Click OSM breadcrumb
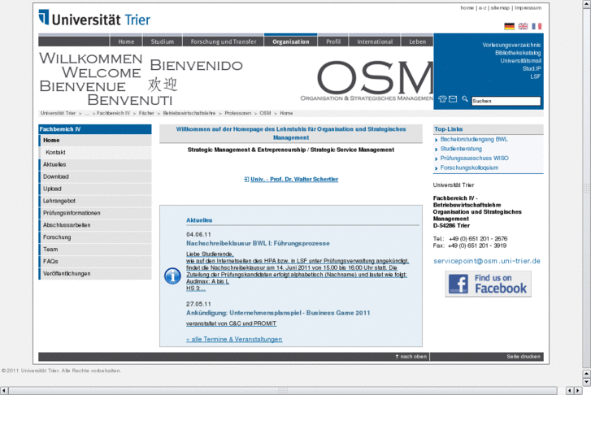Viewport: 591px width, 443px height. (265, 113)
